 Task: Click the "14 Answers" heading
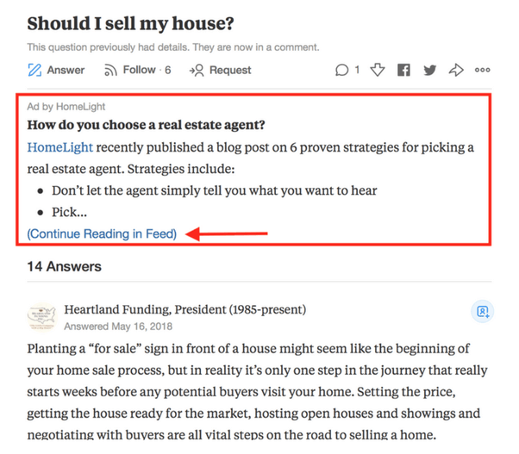[64, 266]
